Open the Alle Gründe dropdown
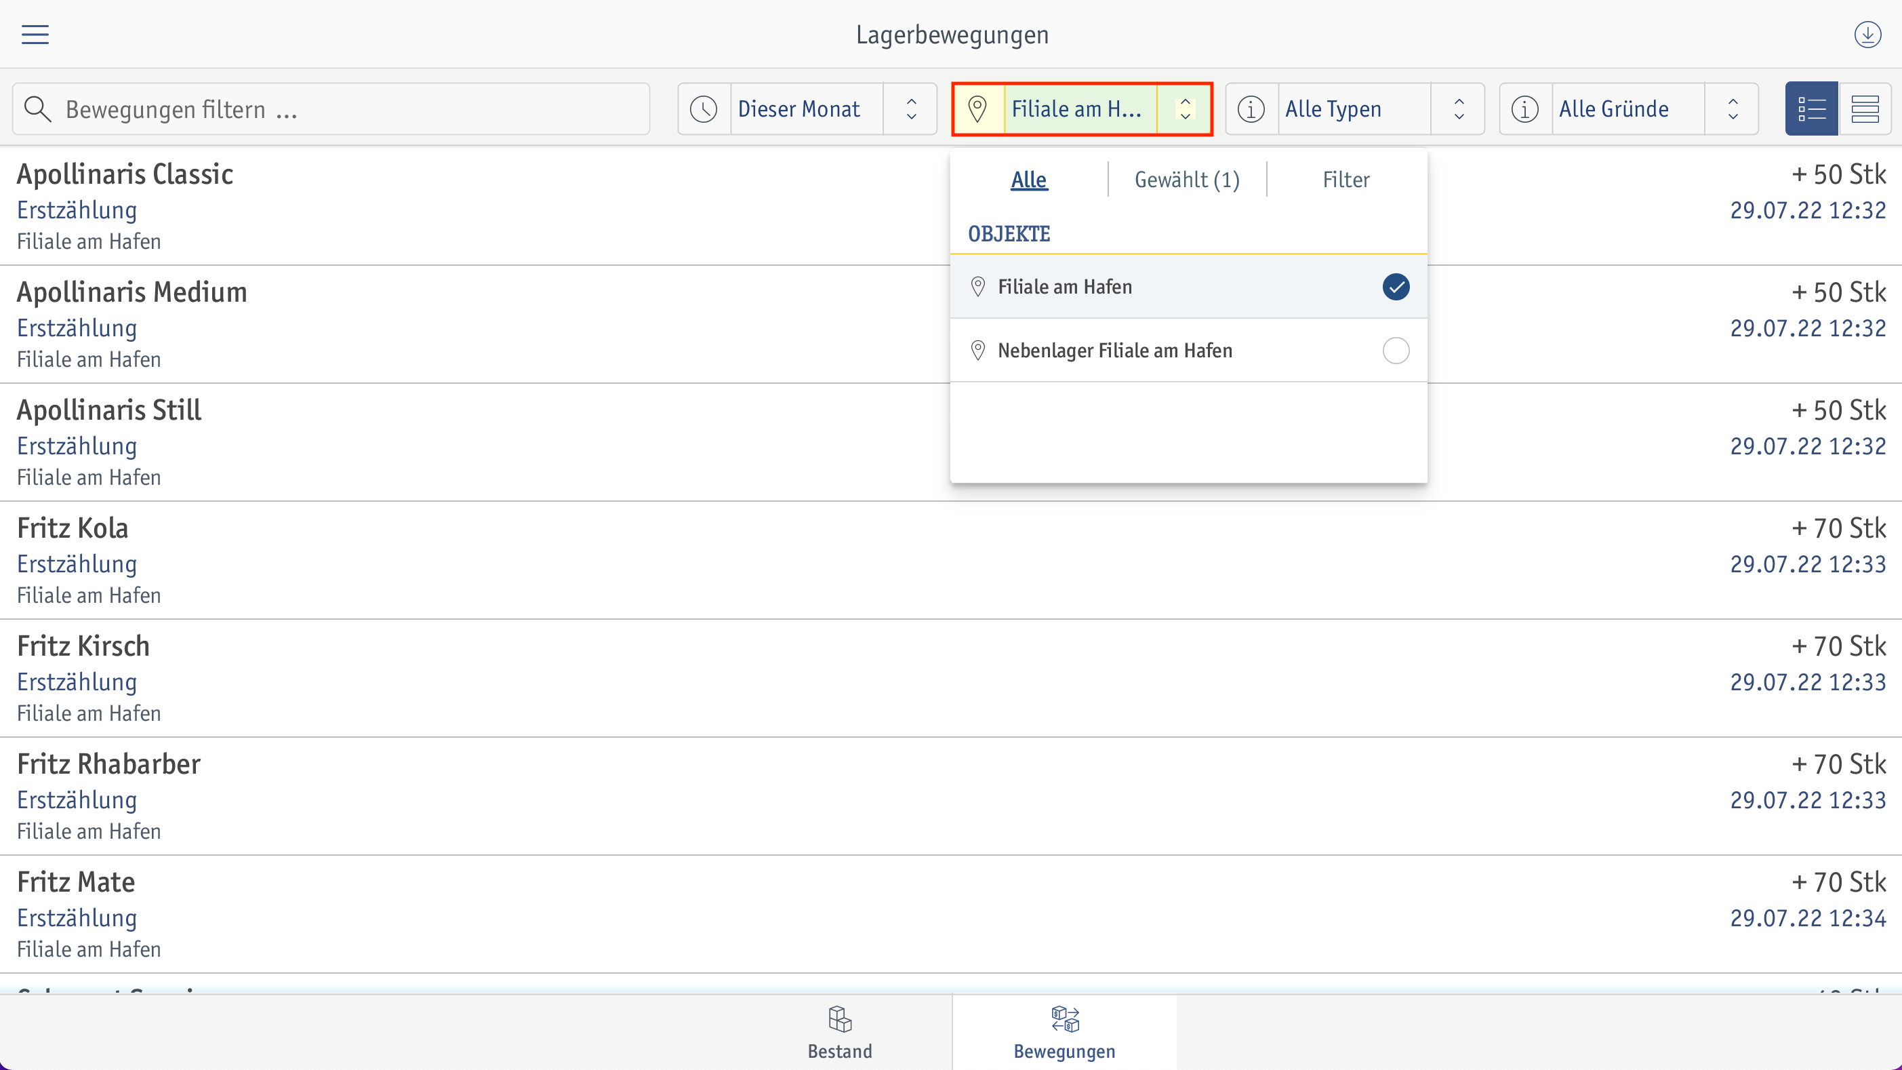The image size is (1902, 1070). point(1628,108)
